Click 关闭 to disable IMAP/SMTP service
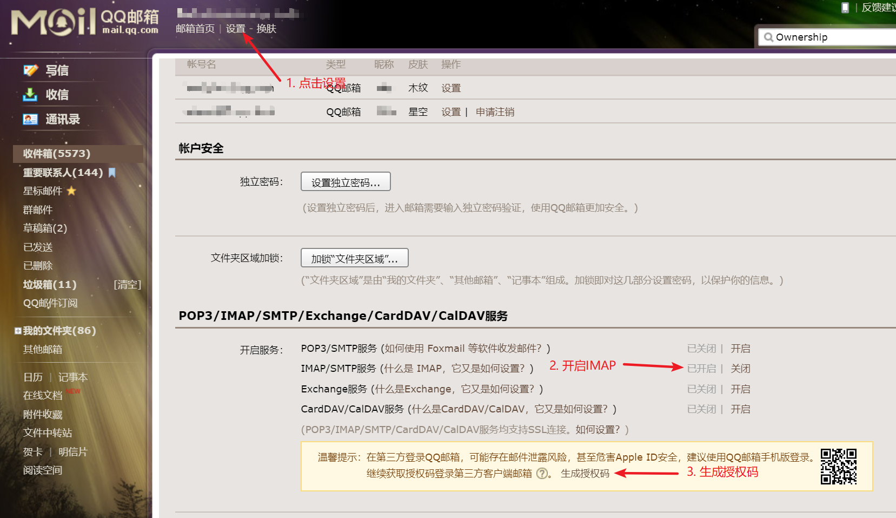Viewport: 896px width, 518px height. click(x=741, y=369)
